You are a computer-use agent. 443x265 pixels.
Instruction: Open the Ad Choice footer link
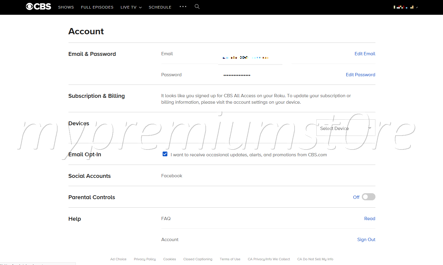(118, 259)
